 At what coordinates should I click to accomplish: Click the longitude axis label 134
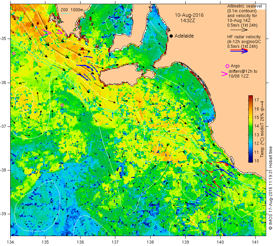pos(11,242)
